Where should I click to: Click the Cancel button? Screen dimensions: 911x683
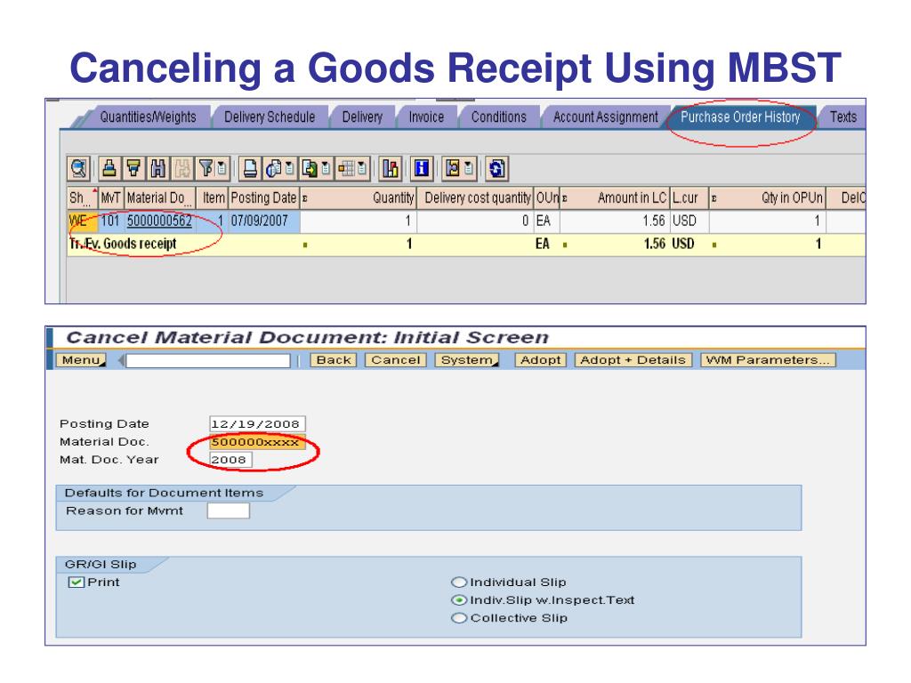[x=396, y=360]
